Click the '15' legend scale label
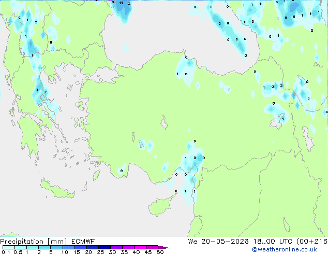The height and width of the screenshot is (254, 328). pyautogui.click(x=77, y=252)
